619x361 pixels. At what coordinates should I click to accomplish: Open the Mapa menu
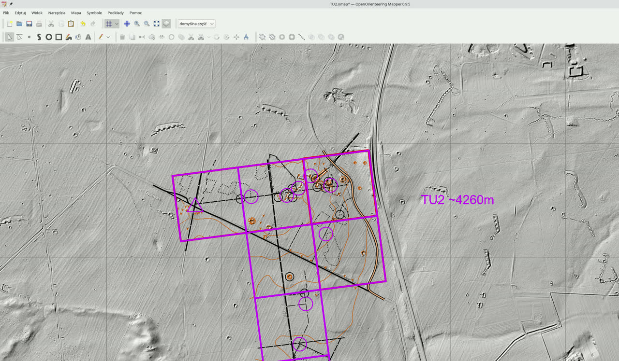76,13
